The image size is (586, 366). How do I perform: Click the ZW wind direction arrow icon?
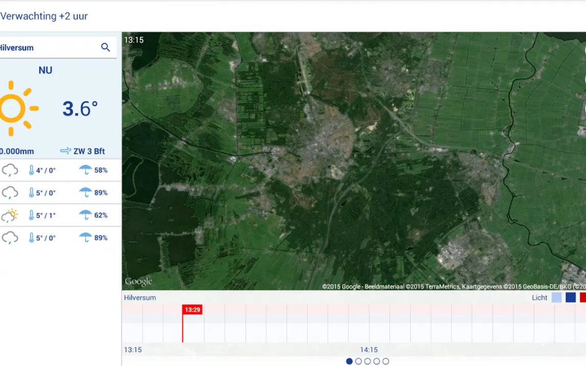pos(65,151)
